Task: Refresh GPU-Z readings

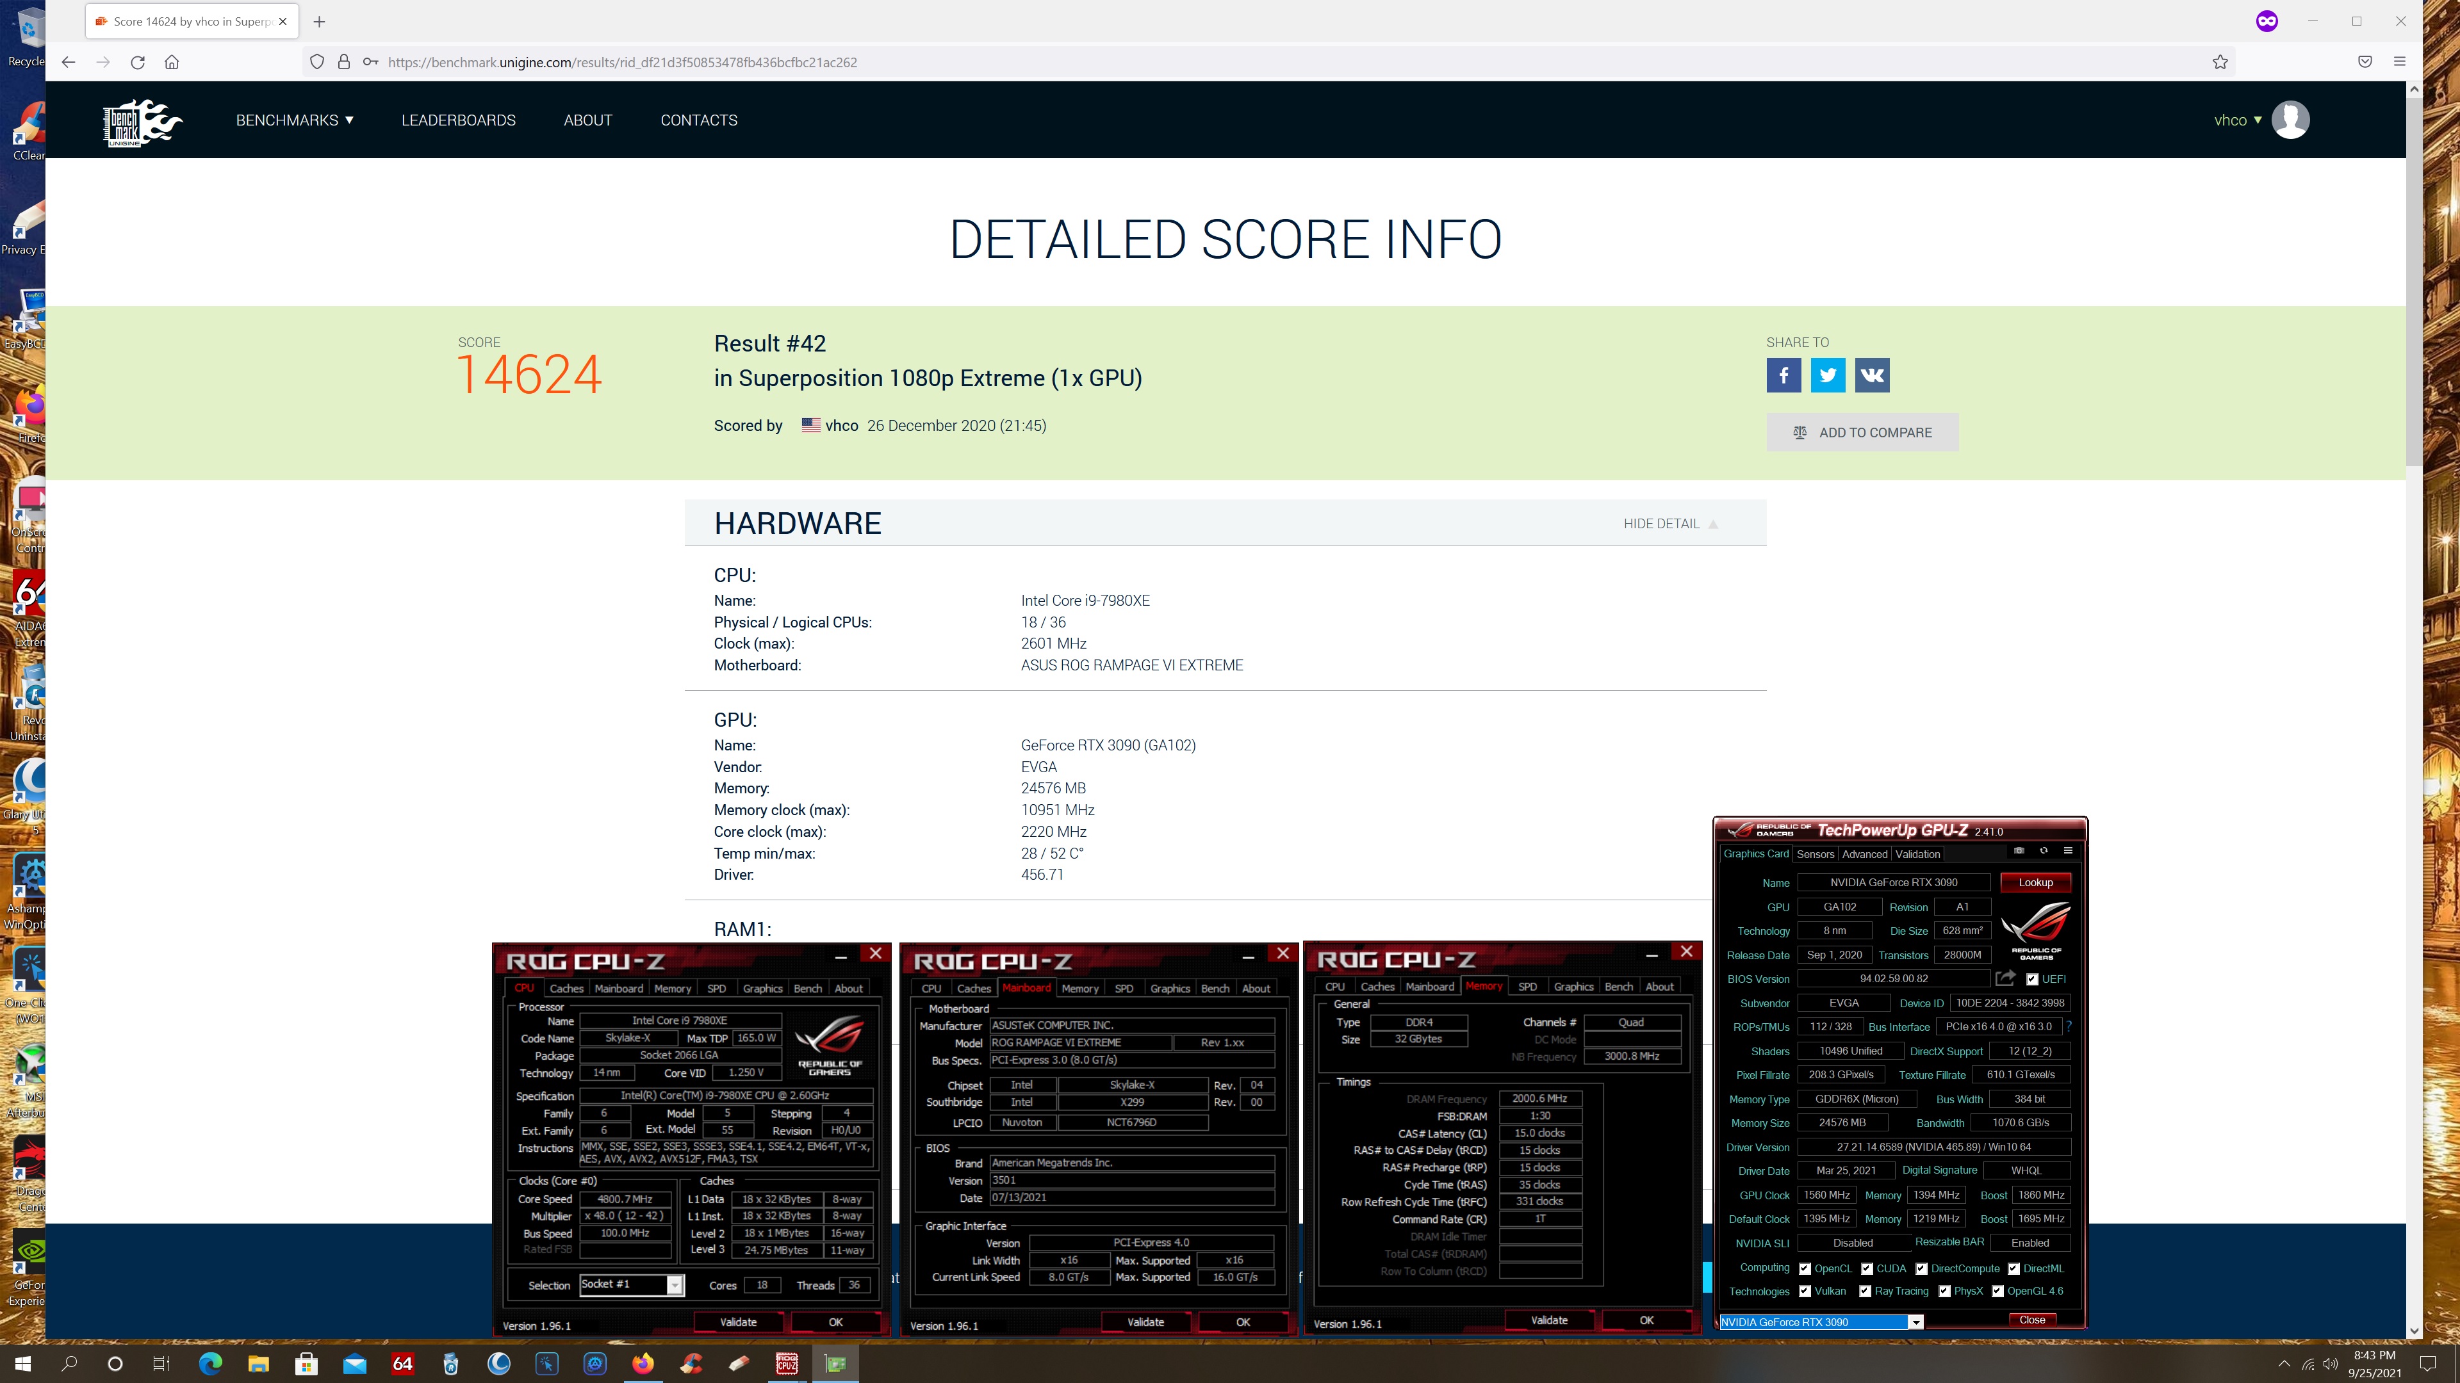Action: coord(2044,850)
